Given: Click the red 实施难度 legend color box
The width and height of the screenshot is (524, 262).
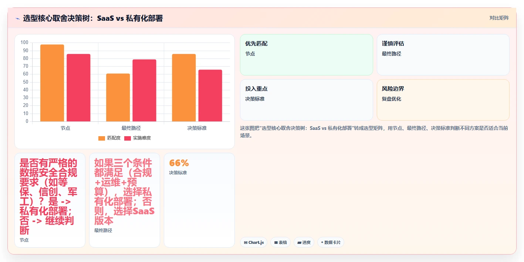Looking at the screenshot, I should 128,138.
